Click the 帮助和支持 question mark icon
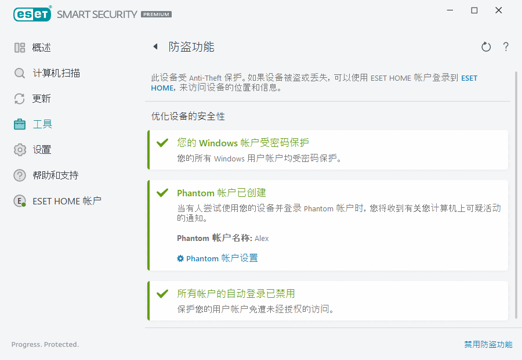 (x=19, y=175)
